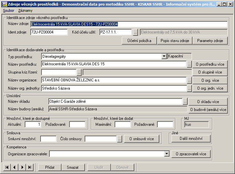Click the Elektrocentrály od 7,5 kVA description

click(184, 32)
